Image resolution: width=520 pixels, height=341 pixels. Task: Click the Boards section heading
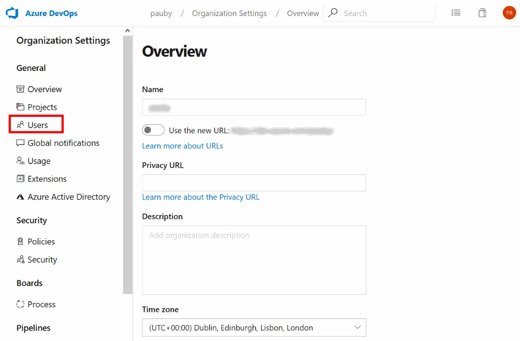[29, 283]
